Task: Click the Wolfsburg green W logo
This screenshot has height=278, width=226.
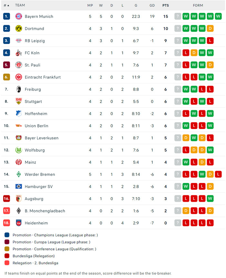Action: (18, 150)
